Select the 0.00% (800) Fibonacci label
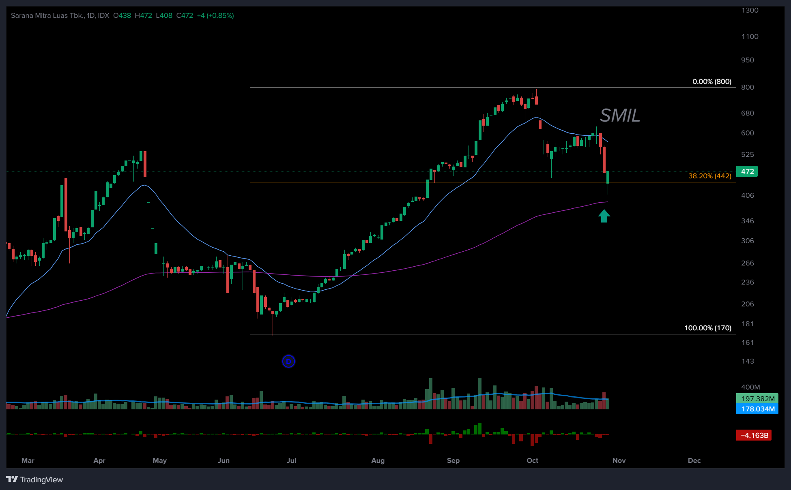The height and width of the screenshot is (490, 791). point(711,81)
